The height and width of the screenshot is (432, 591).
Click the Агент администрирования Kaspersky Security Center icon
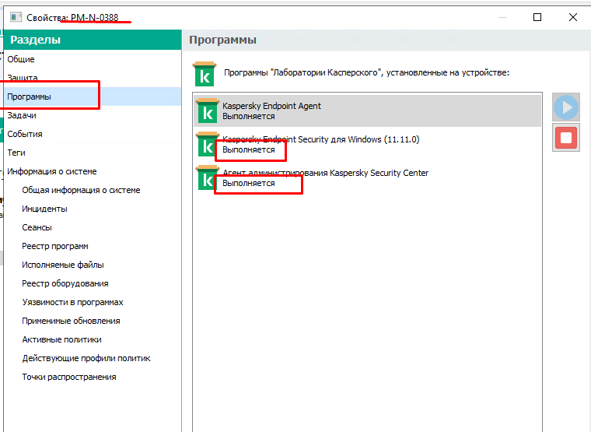(x=206, y=177)
